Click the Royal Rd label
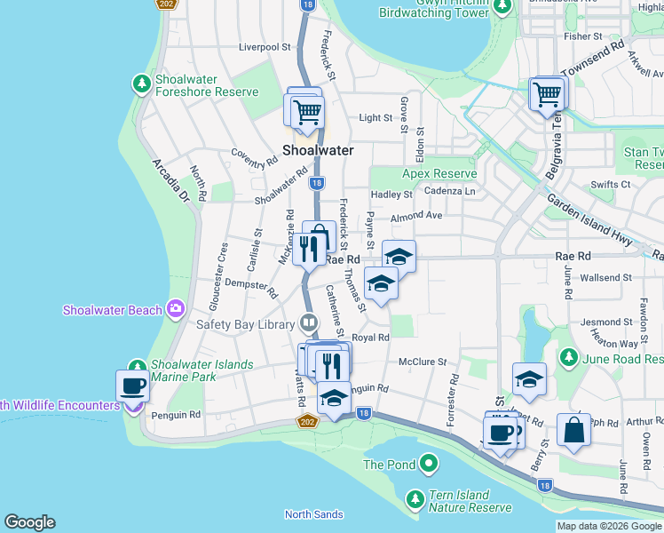The width and height of the screenshot is (664, 533). (x=370, y=338)
